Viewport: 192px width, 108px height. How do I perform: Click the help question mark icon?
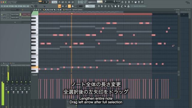click(132, 2)
